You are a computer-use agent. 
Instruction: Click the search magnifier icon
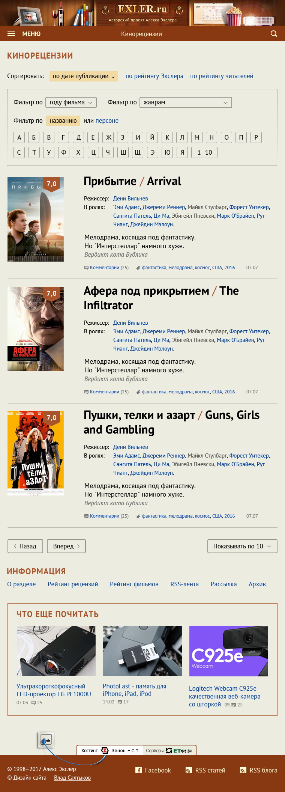pyautogui.click(x=274, y=34)
